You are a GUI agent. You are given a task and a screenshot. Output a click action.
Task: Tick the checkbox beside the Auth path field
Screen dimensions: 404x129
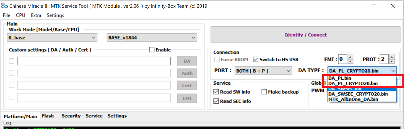(12, 73)
